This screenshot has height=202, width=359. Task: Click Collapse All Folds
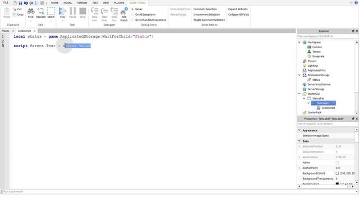[x=238, y=15]
